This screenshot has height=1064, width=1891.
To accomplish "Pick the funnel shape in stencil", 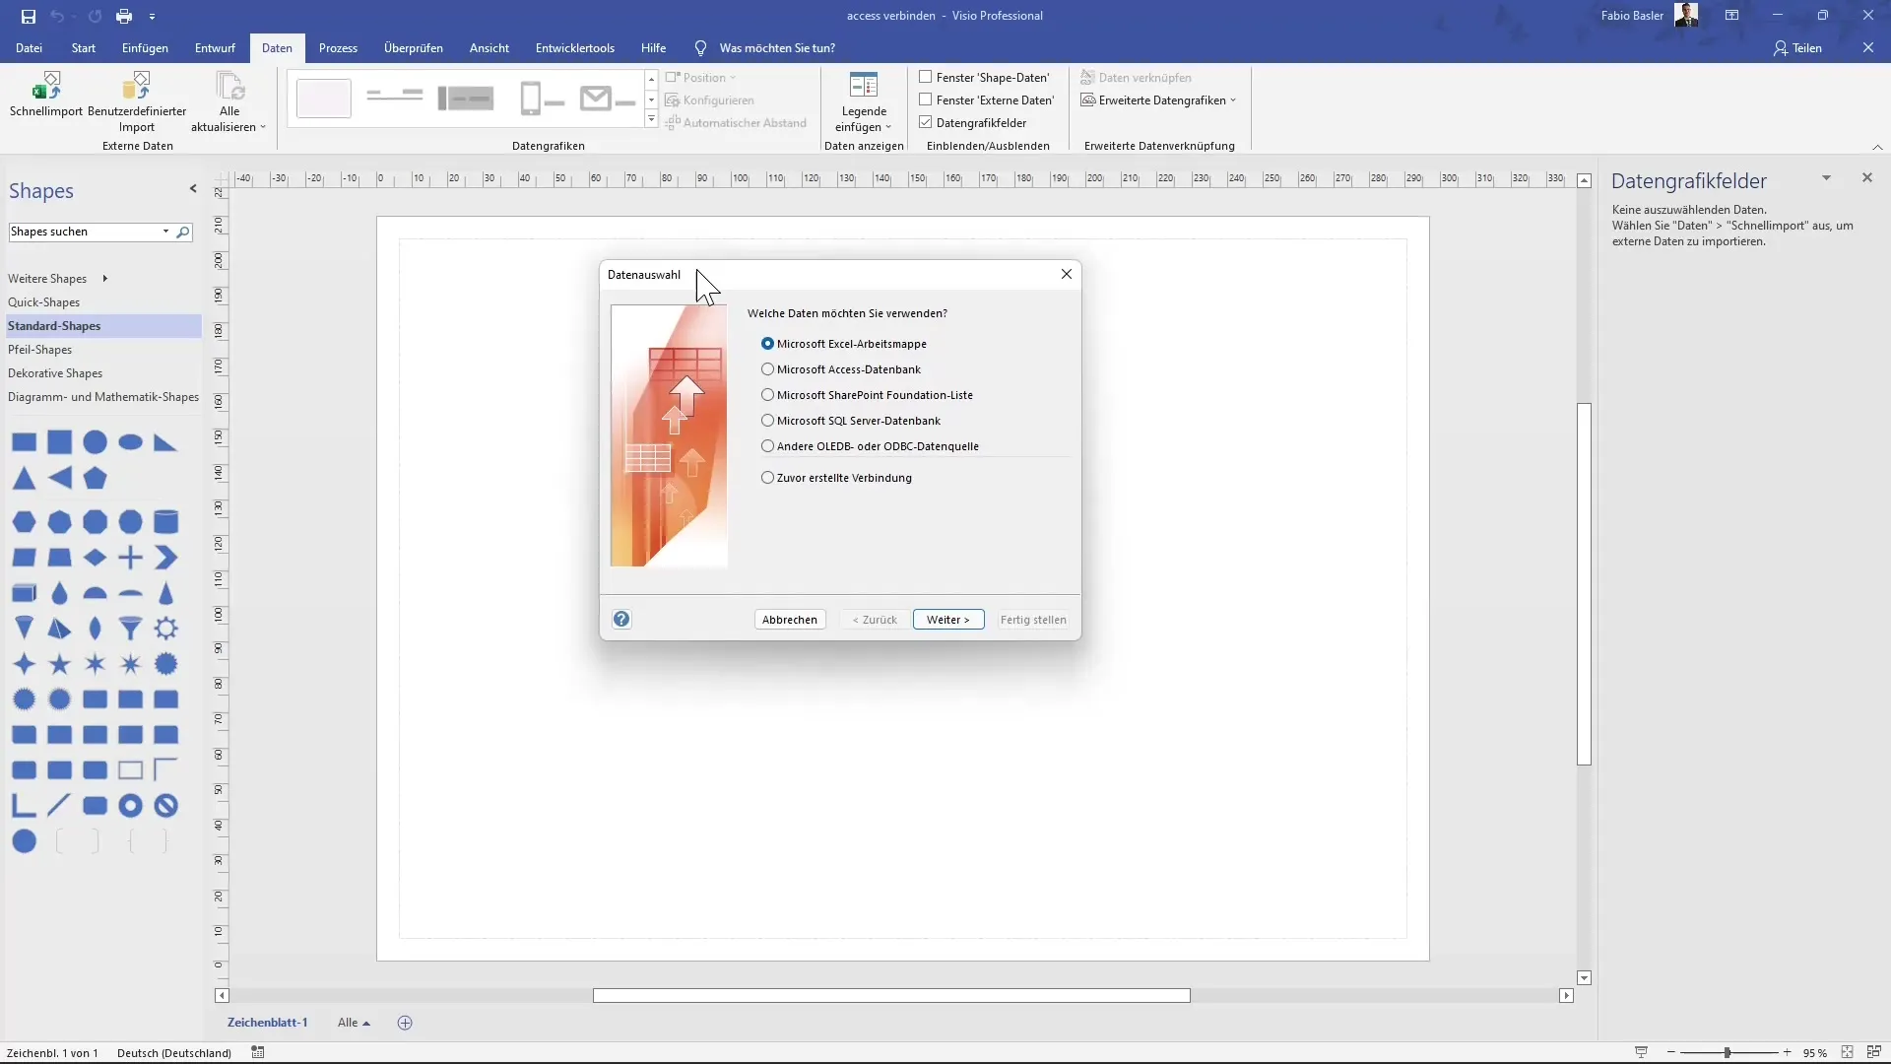I will point(130,628).
